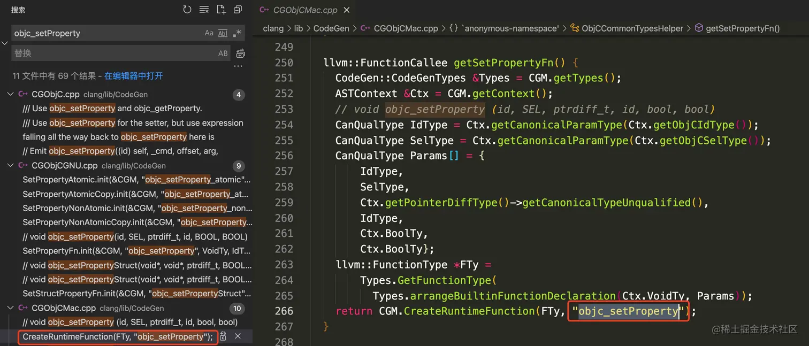The image size is (809, 346).
Task: Click the 搜索 panel title
Action: [18, 10]
